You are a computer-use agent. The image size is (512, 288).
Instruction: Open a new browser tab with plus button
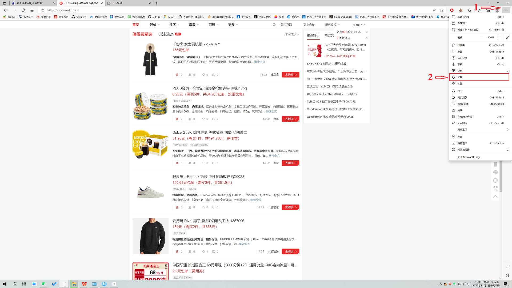coord(157,3)
